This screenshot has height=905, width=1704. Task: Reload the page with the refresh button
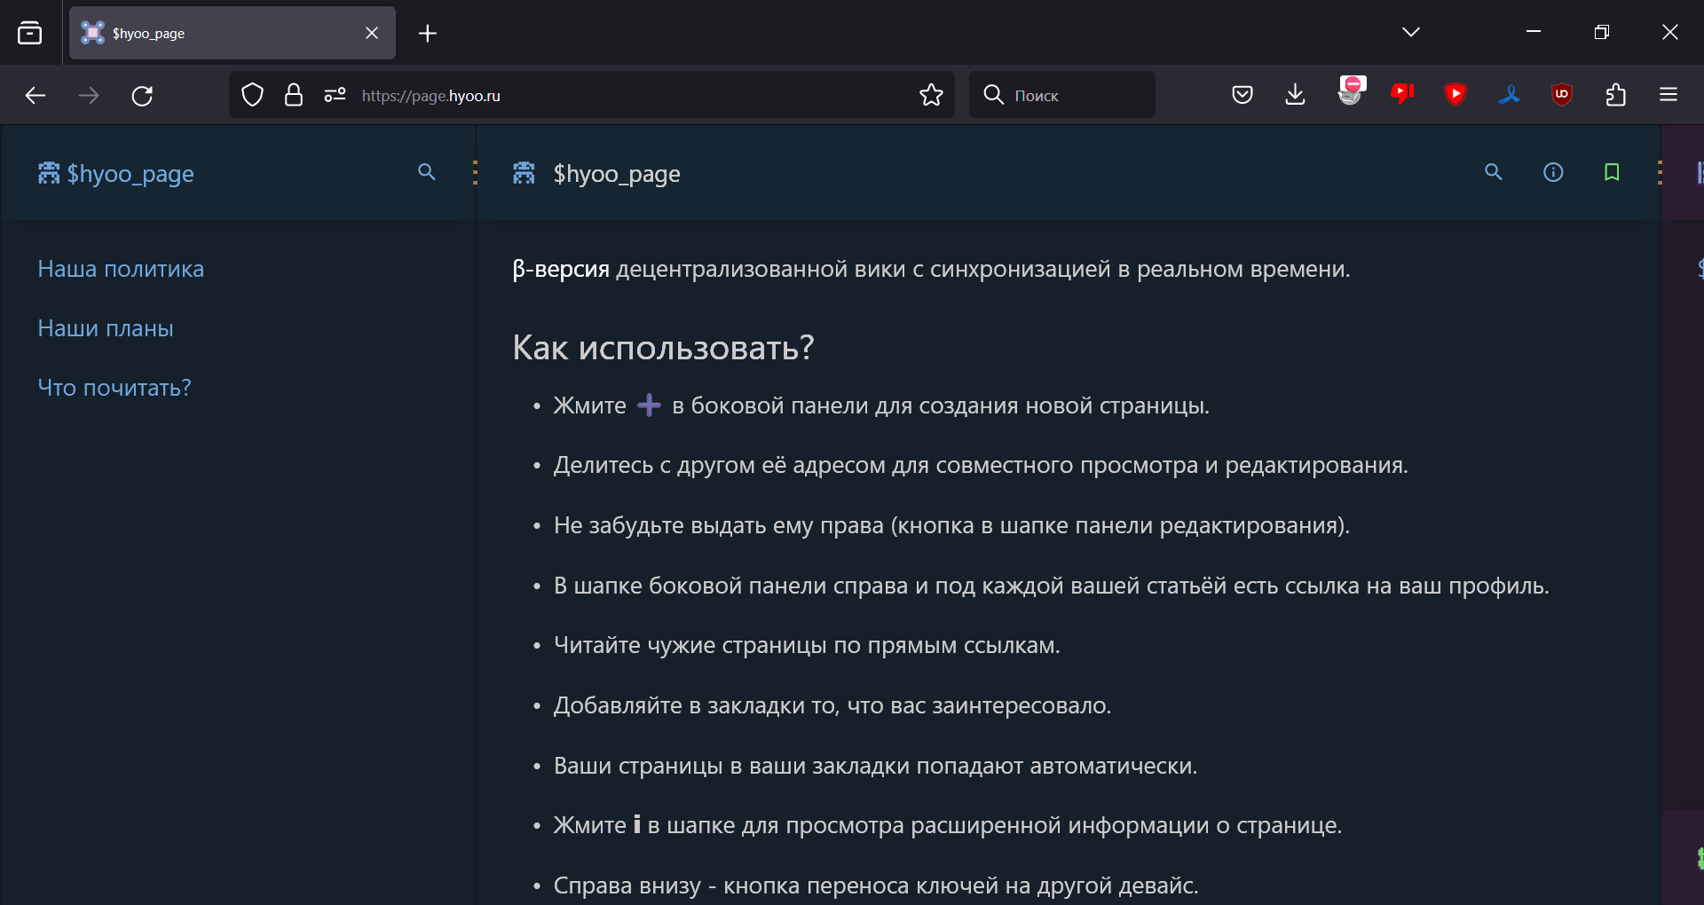pos(142,95)
